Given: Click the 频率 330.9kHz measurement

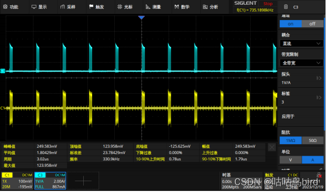Looking at the screenshot, I should click(101, 159).
